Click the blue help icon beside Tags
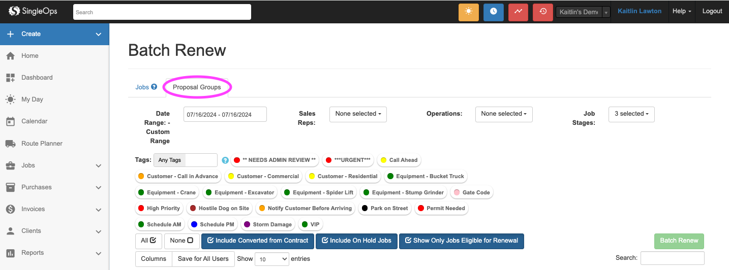Image resolution: width=729 pixels, height=270 pixels. pyautogui.click(x=225, y=160)
